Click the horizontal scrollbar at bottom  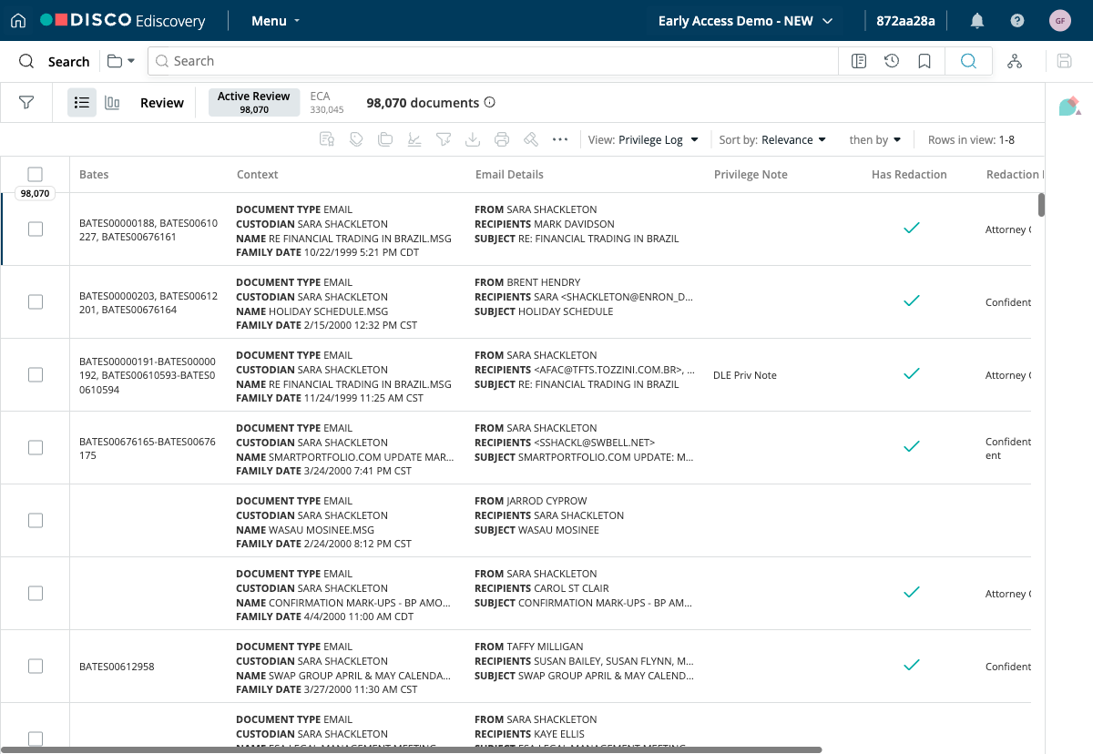pyautogui.click(x=412, y=749)
